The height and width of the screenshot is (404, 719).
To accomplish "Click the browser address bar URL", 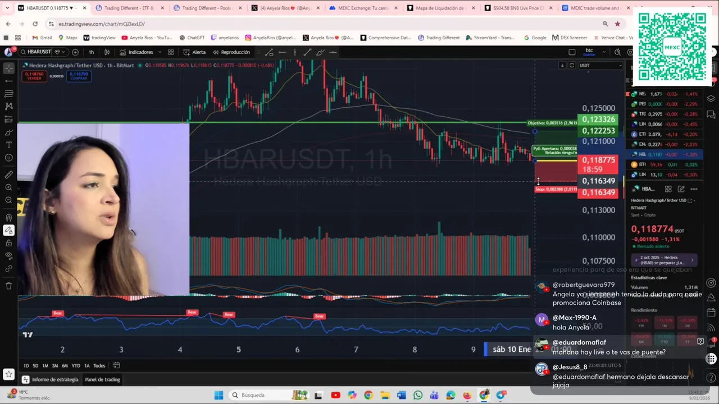I will pyautogui.click(x=102, y=24).
